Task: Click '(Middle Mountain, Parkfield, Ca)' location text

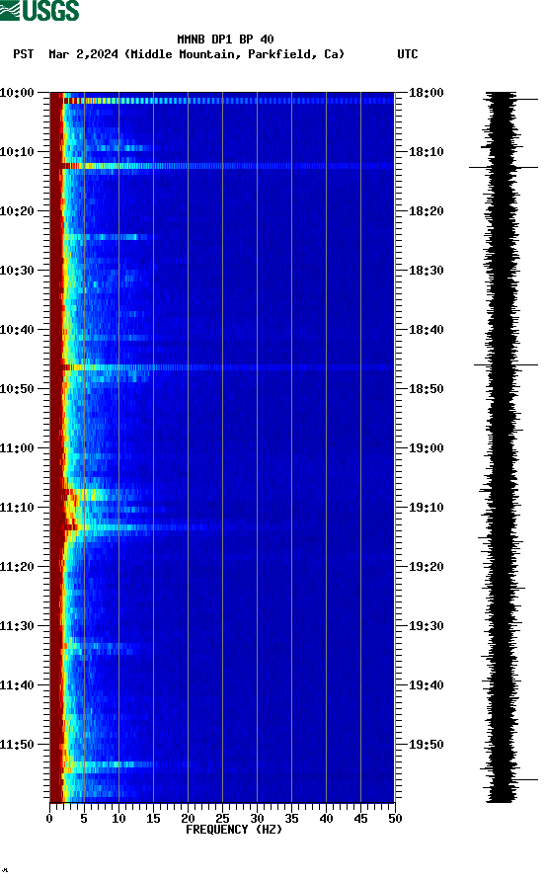Action: (x=234, y=54)
